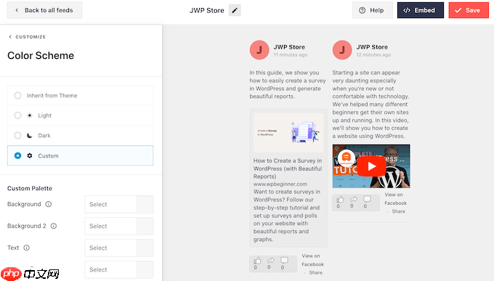494x281 pixels.
Task: Click the 12 minutes ago timestamp
Action: point(373,54)
